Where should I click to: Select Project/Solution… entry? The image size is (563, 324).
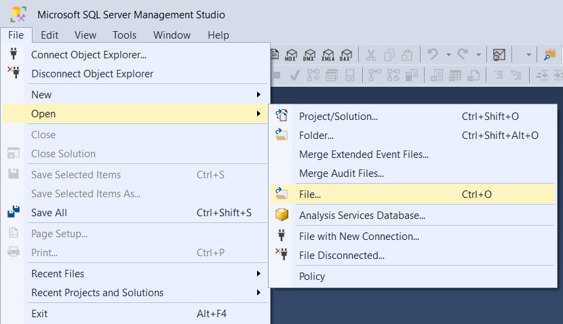(x=413, y=117)
